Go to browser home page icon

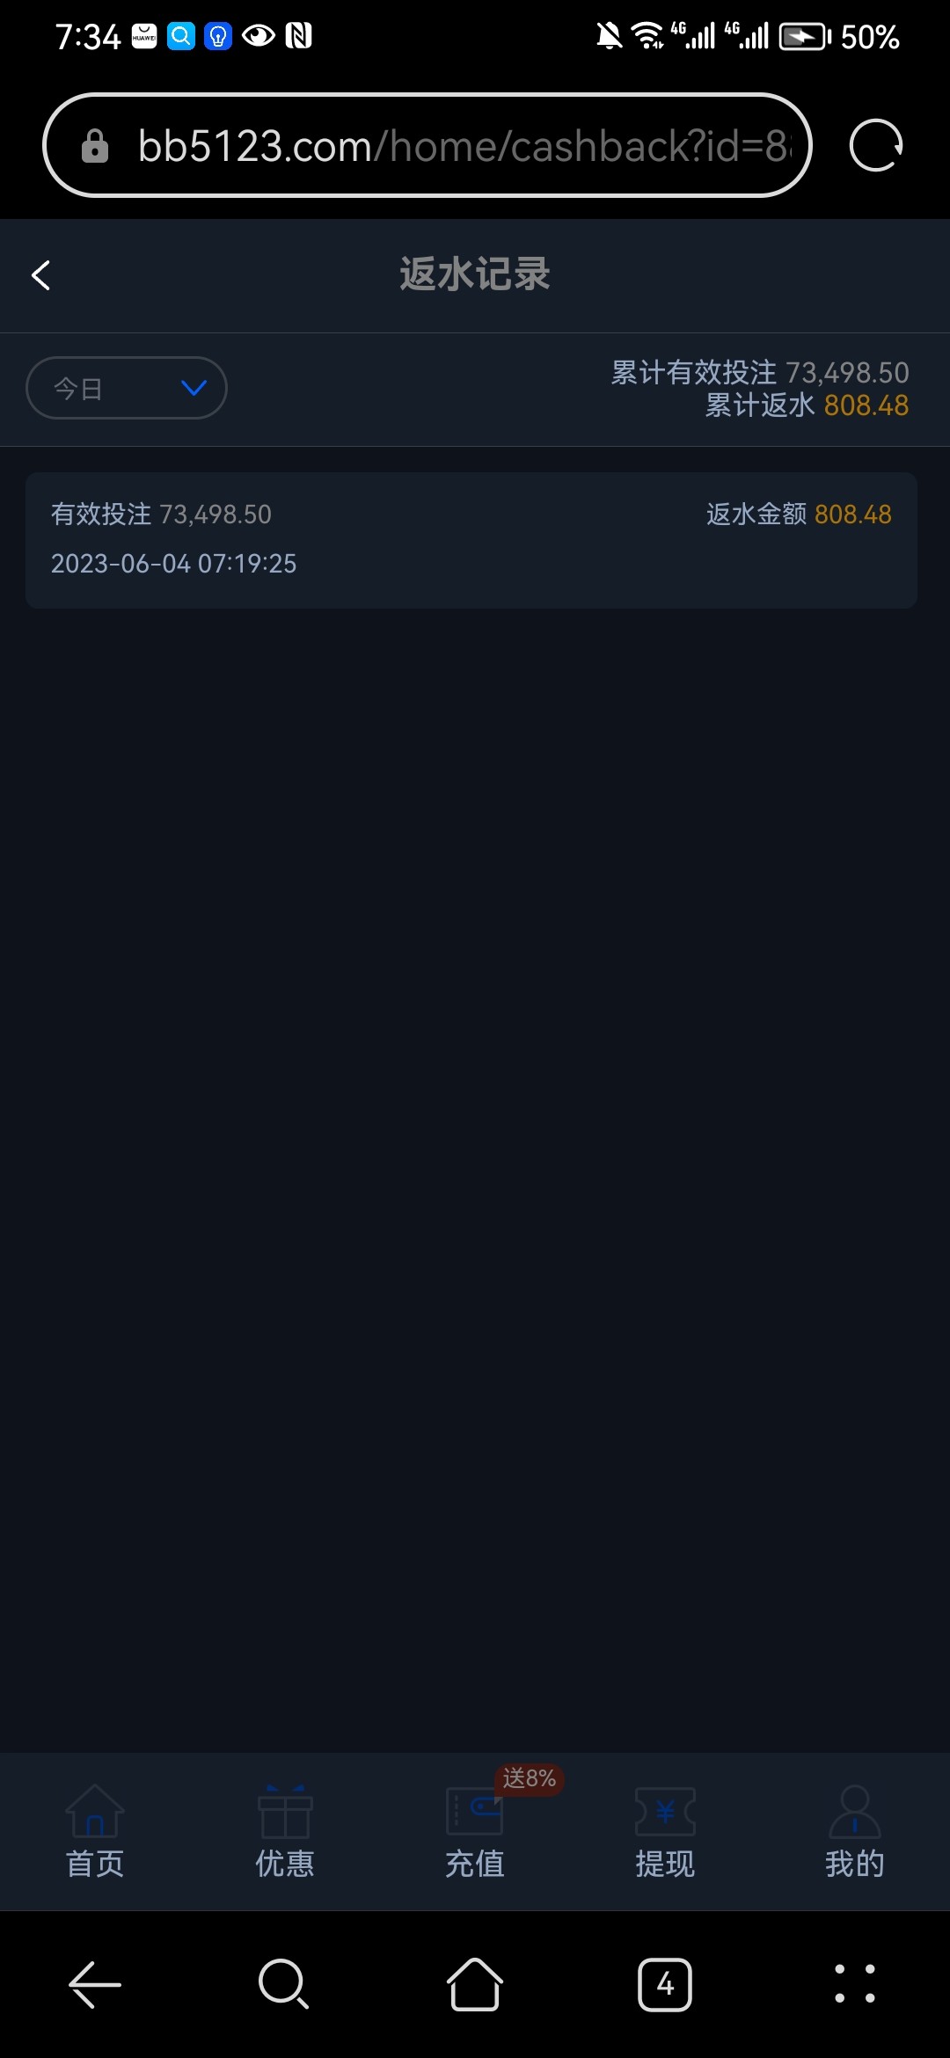[475, 1984]
